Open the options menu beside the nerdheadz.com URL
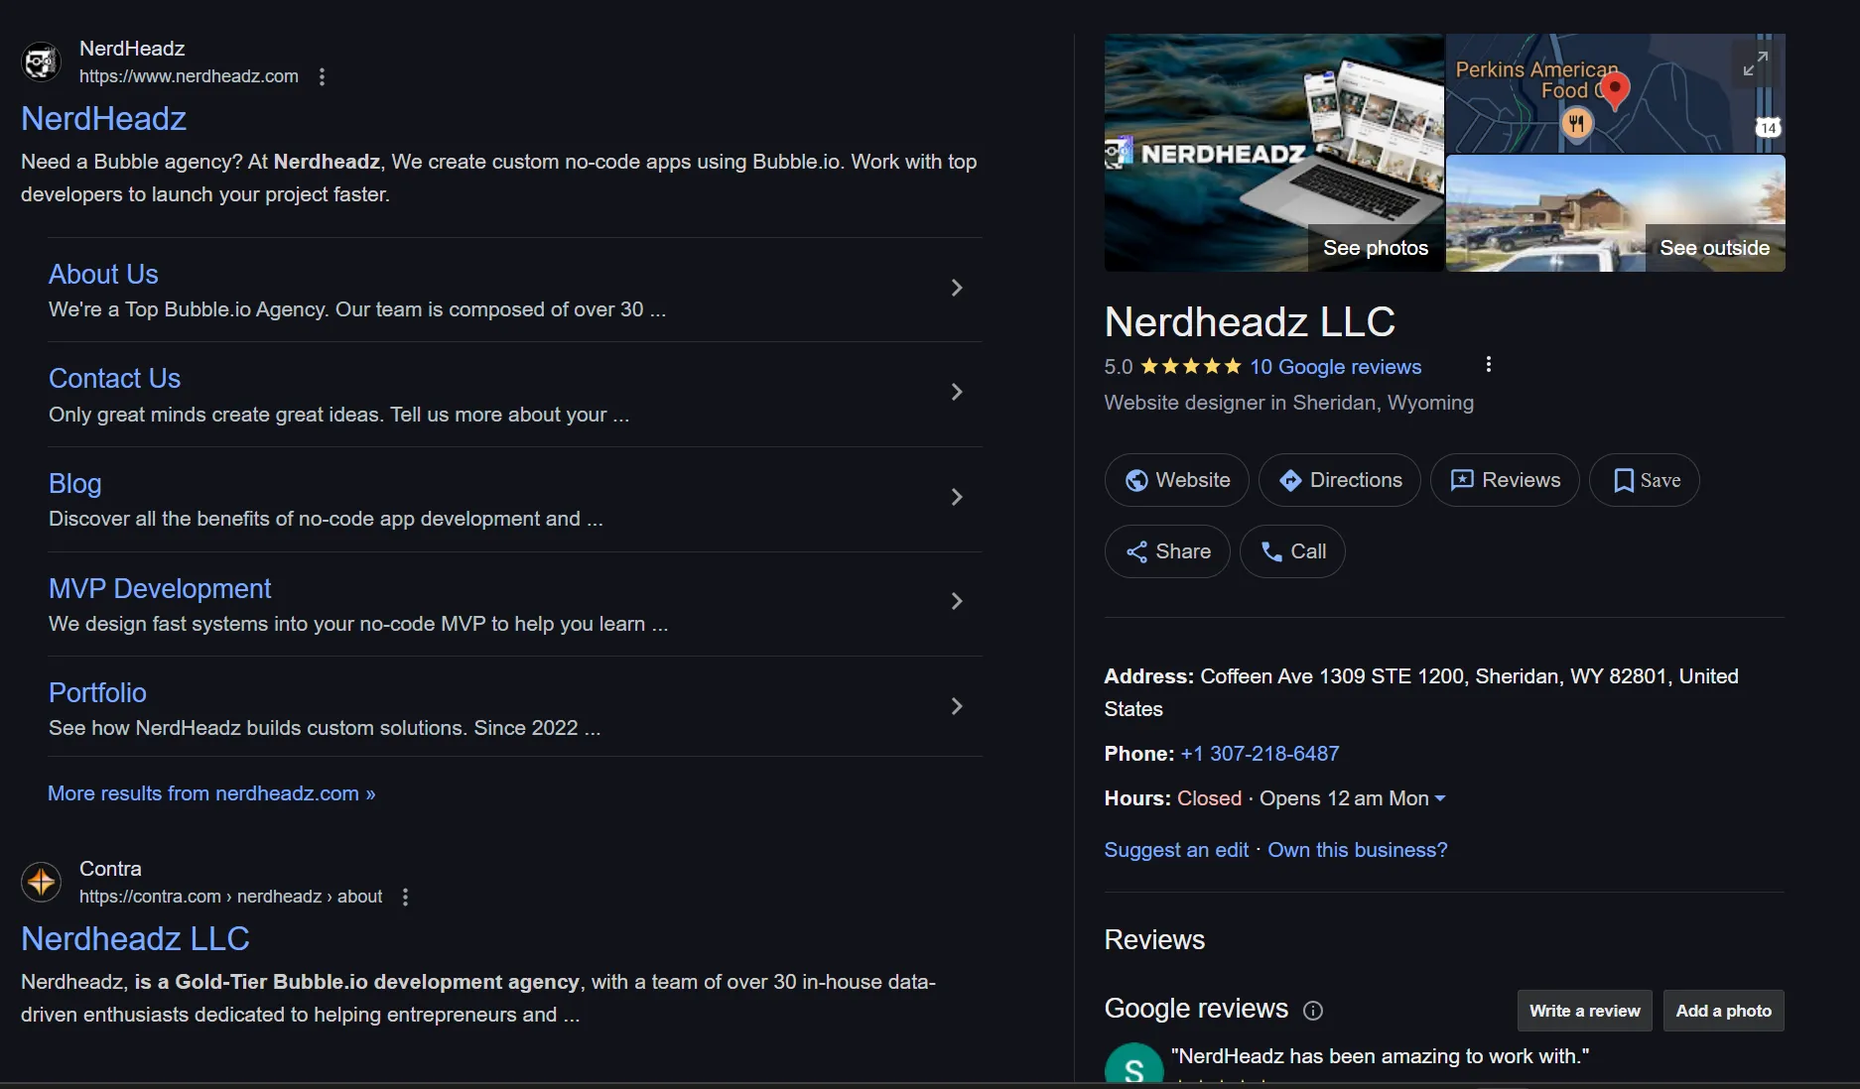The width and height of the screenshot is (1860, 1089). [x=322, y=76]
